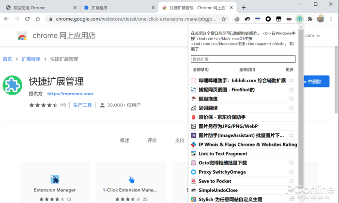Open the 划词翻译 row settings gear
The width and height of the screenshot is (339, 203).
292,108
